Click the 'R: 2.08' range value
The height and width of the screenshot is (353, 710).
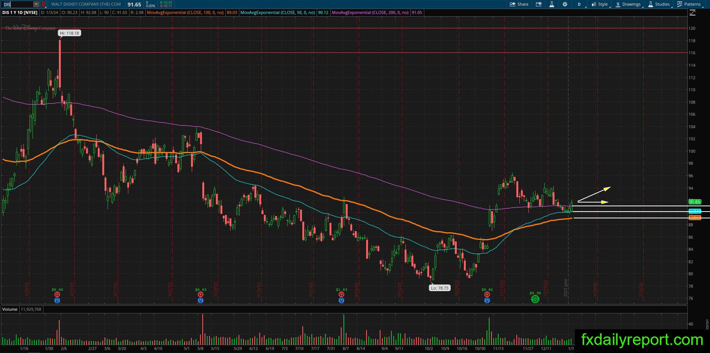pyautogui.click(x=137, y=12)
